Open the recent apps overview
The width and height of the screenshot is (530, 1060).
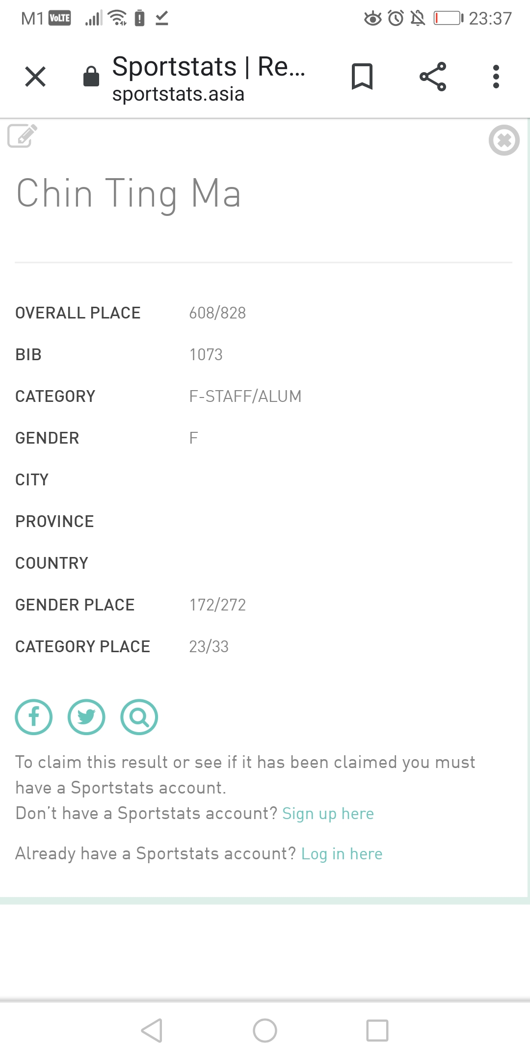tap(377, 1031)
